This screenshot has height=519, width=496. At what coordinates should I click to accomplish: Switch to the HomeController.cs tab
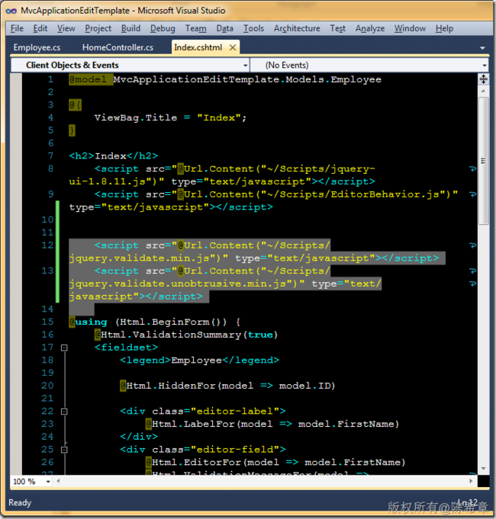[x=118, y=47]
